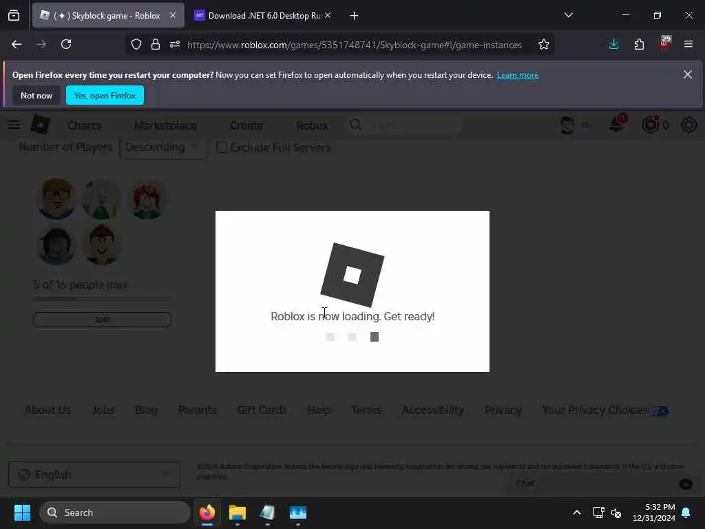Open the Gift Cards footer link
The image size is (705, 529).
click(x=262, y=411)
